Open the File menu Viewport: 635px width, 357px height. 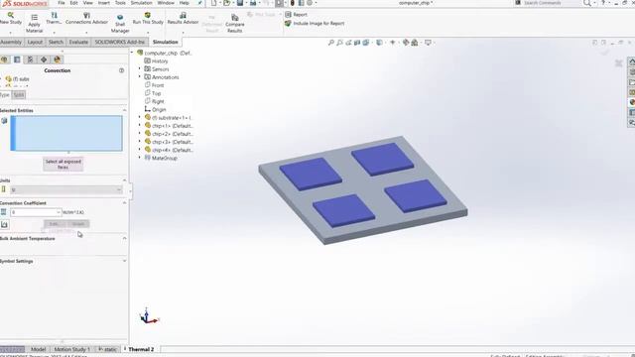[62, 3]
